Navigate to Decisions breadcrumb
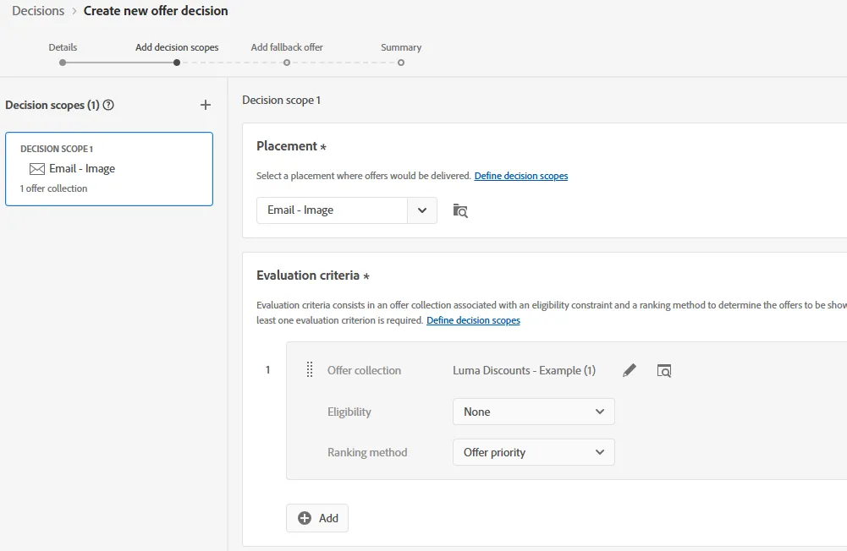The height and width of the screenshot is (551, 847). [38, 11]
